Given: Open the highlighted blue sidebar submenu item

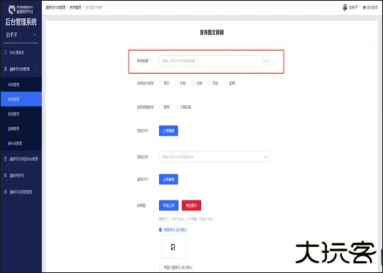Looking at the screenshot, I should click(20, 99).
